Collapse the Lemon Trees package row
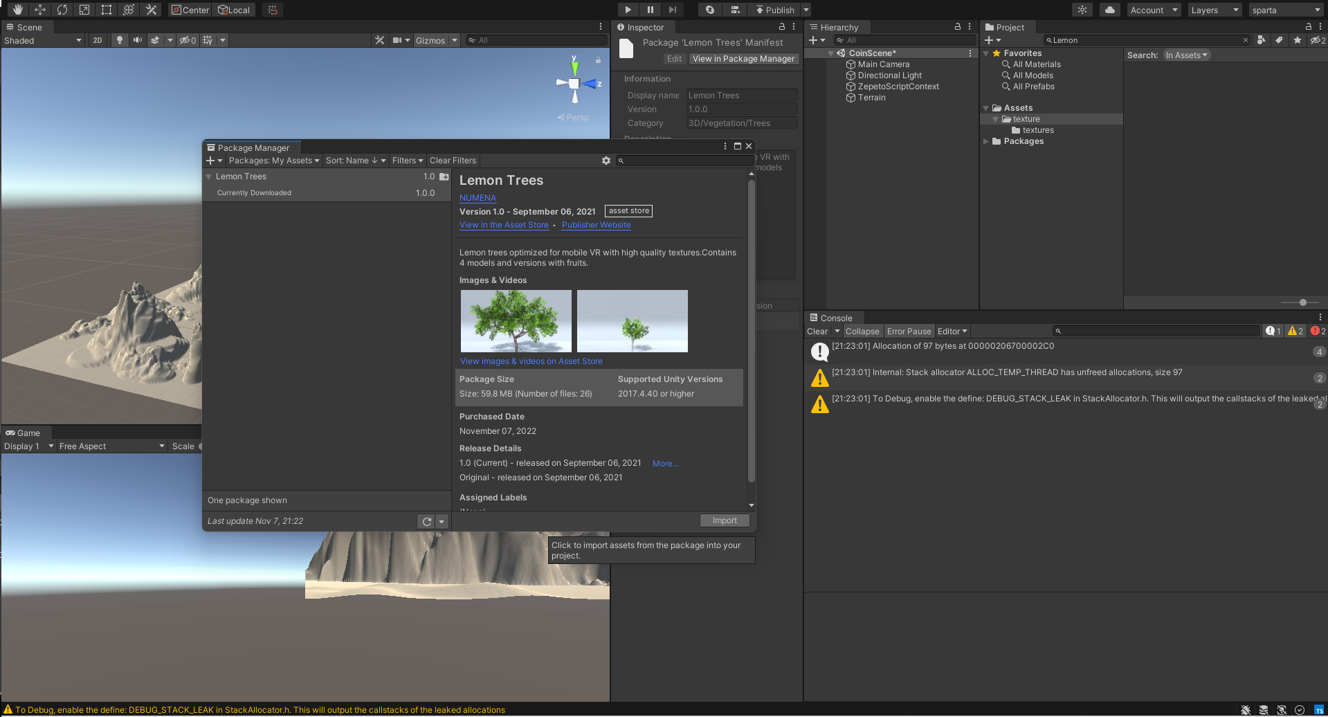The width and height of the screenshot is (1328, 717). coord(208,176)
